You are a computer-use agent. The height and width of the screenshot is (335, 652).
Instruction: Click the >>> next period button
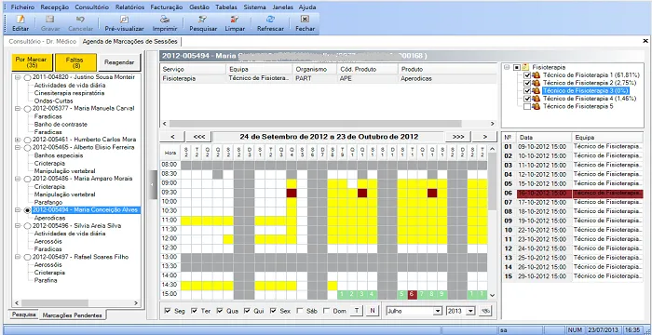(458, 137)
